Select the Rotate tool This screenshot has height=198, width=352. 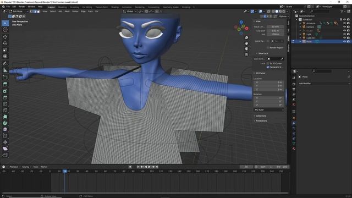coord(5,43)
